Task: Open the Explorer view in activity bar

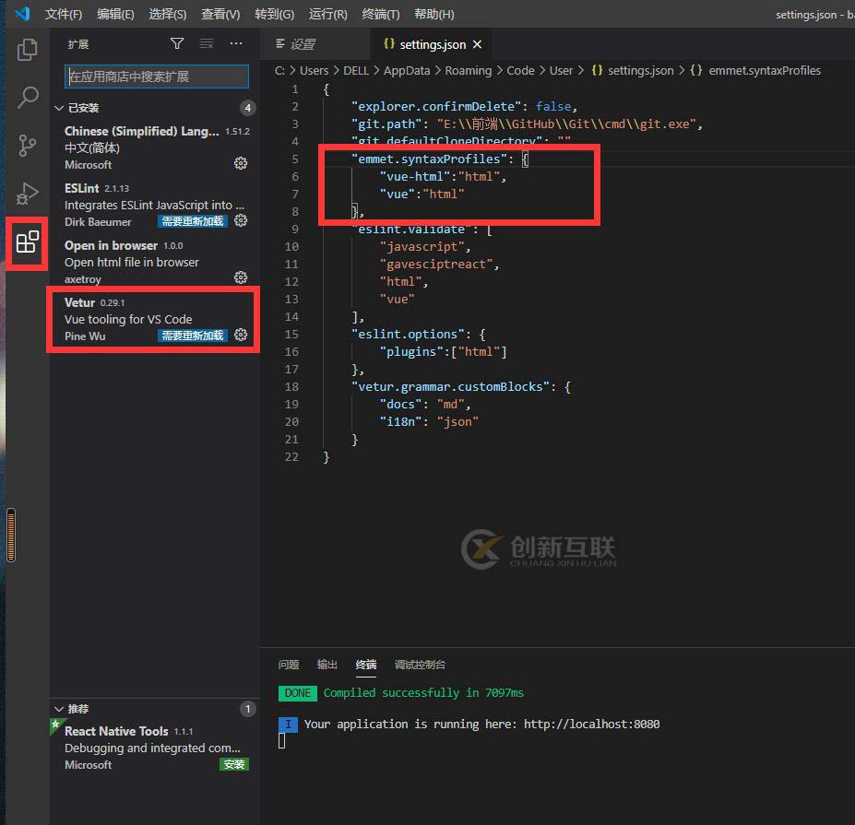Action: [27, 50]
